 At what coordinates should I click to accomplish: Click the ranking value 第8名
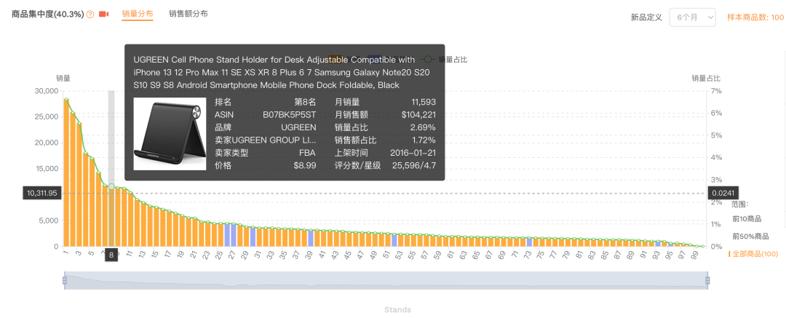coord(305,102)
